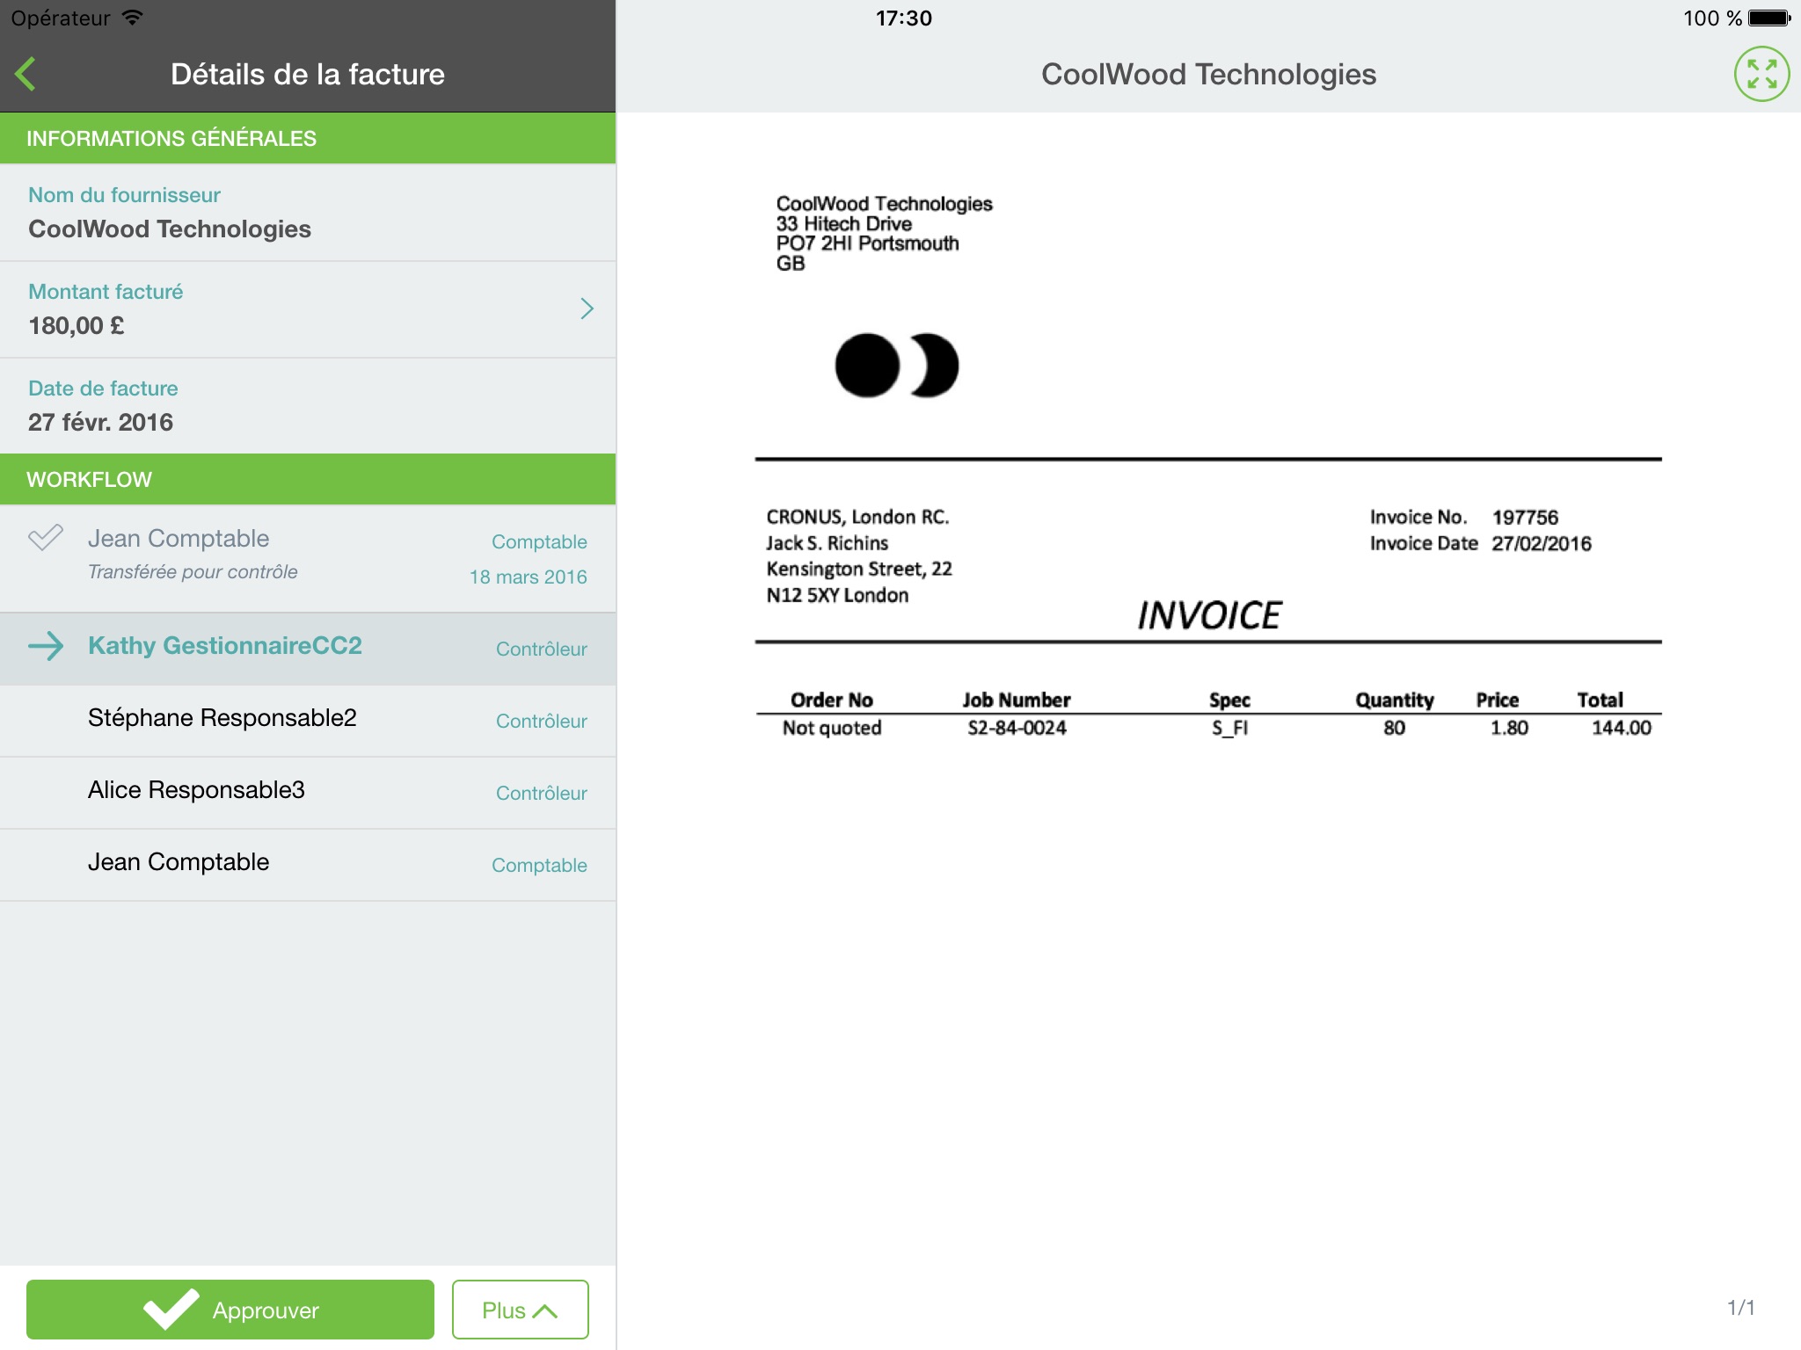Viewport: 1801px width, 1350px height.
Task: Select the Stéphane Responsable2 workflow row
Action: point(308,721)
